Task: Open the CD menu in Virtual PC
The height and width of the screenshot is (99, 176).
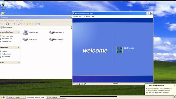Action: pos(84,16)
